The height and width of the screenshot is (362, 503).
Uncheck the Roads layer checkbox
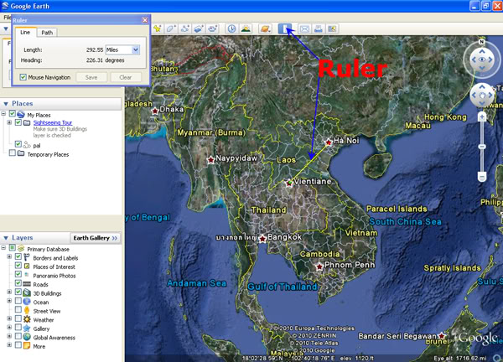point(18,283)
